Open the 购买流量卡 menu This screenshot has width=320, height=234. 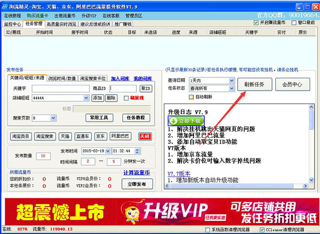(37, 15)
